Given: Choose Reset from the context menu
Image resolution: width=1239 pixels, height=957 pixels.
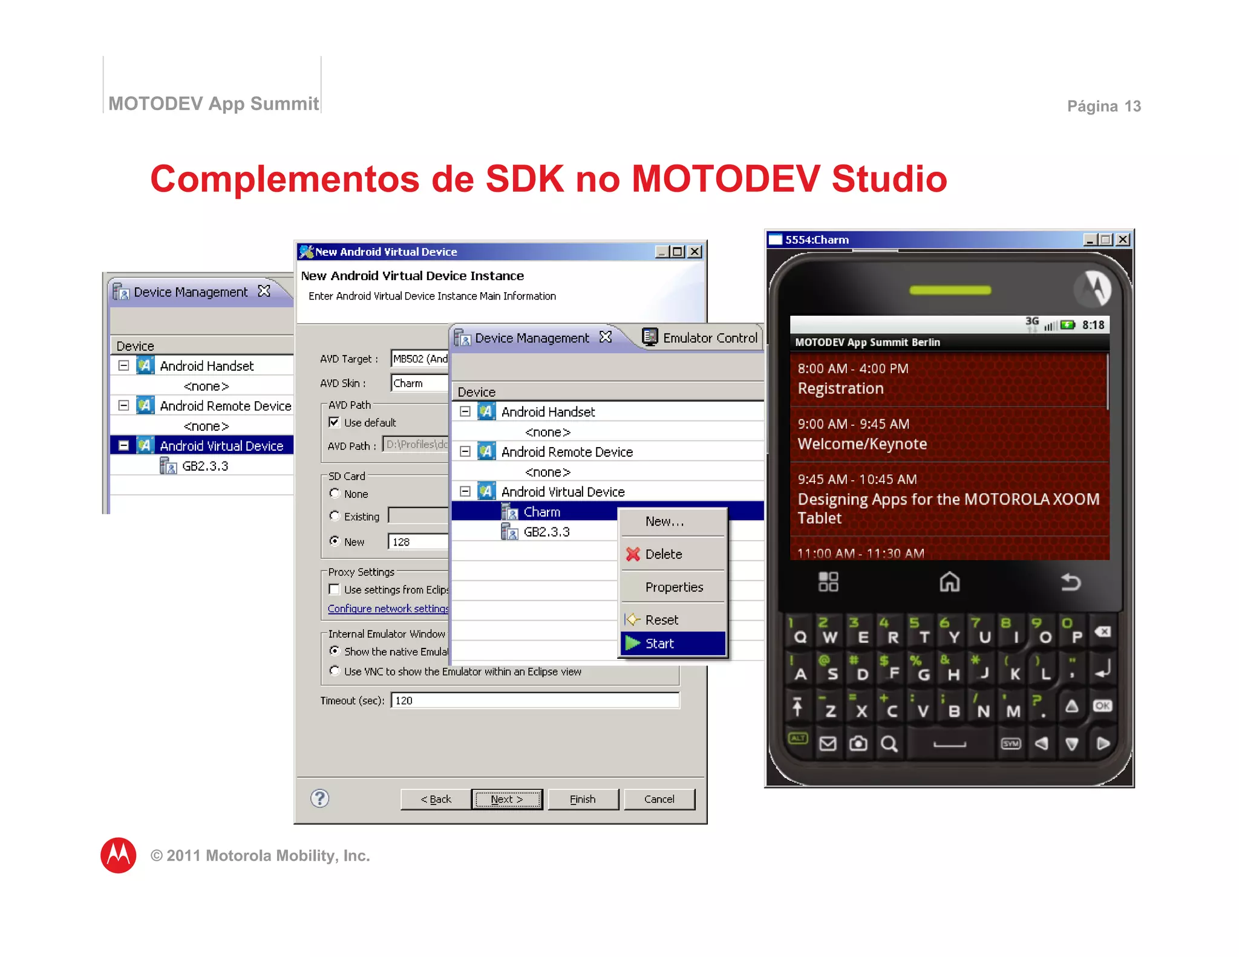Looking at the screenshot, I should pos(673,619).
